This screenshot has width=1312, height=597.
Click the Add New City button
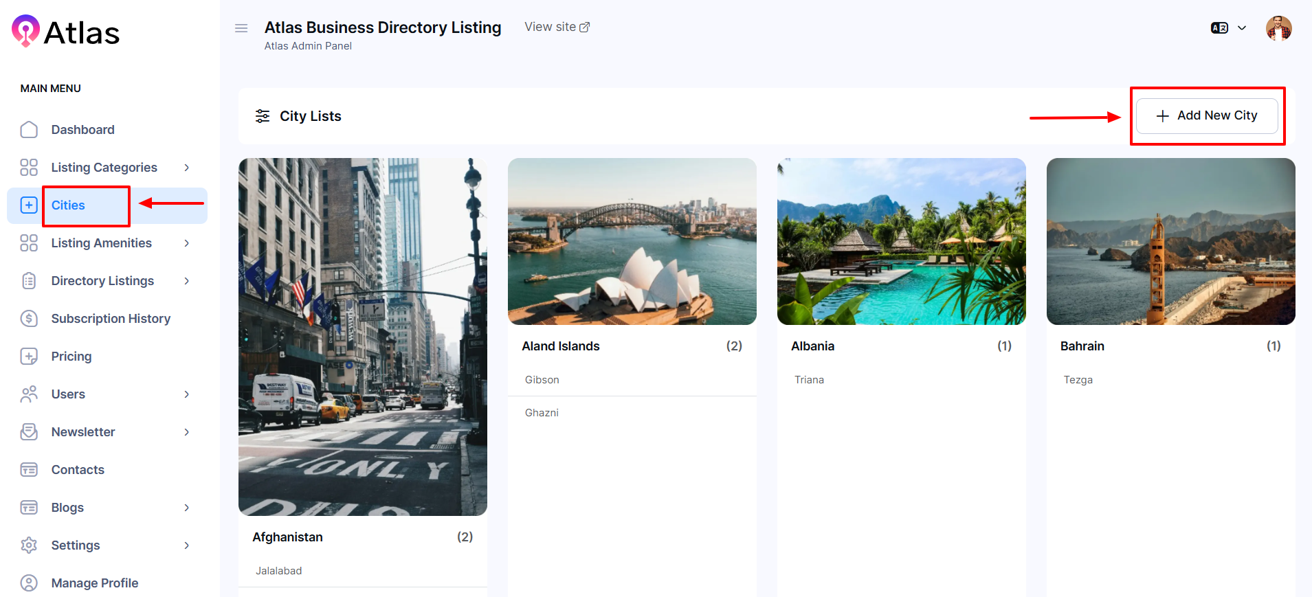pos(1207,116)
